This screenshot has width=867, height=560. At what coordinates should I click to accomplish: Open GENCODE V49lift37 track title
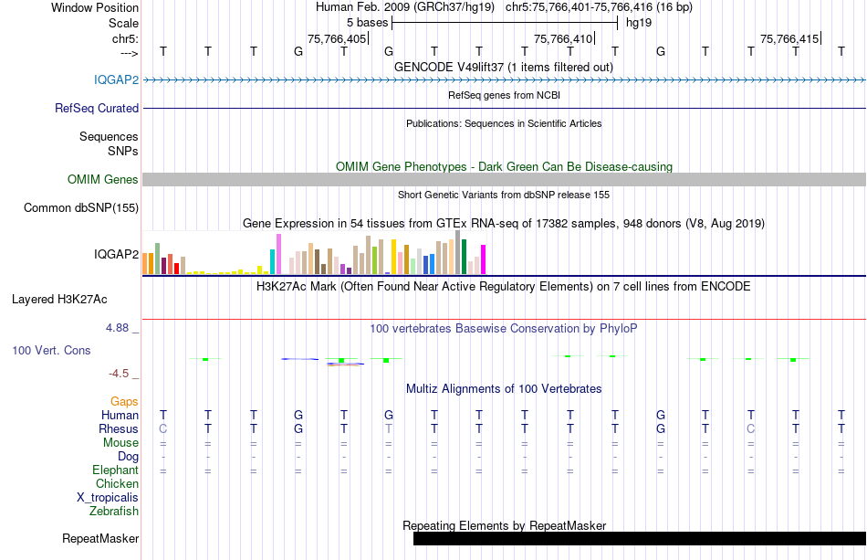[504, 67]
